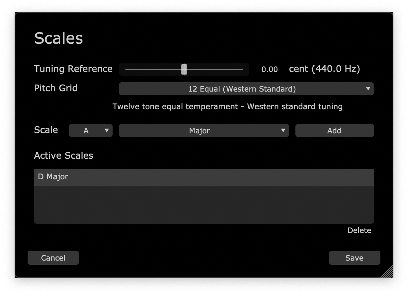The image size is (408, 295).
Task: Click the Pitch Grid dropdown arrow
Action: point(368,89)
